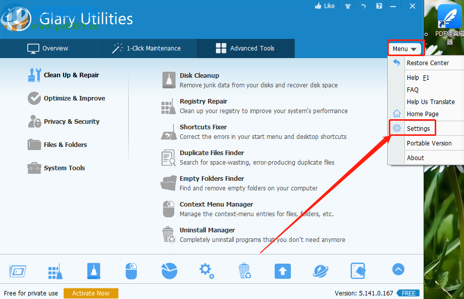The width and height of the screenshot is (464, 299).
Task: Choose Help F1 menu entry
Action: [x=427, y=78]
